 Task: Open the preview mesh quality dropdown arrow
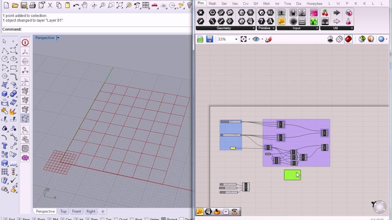pos(387,39)
